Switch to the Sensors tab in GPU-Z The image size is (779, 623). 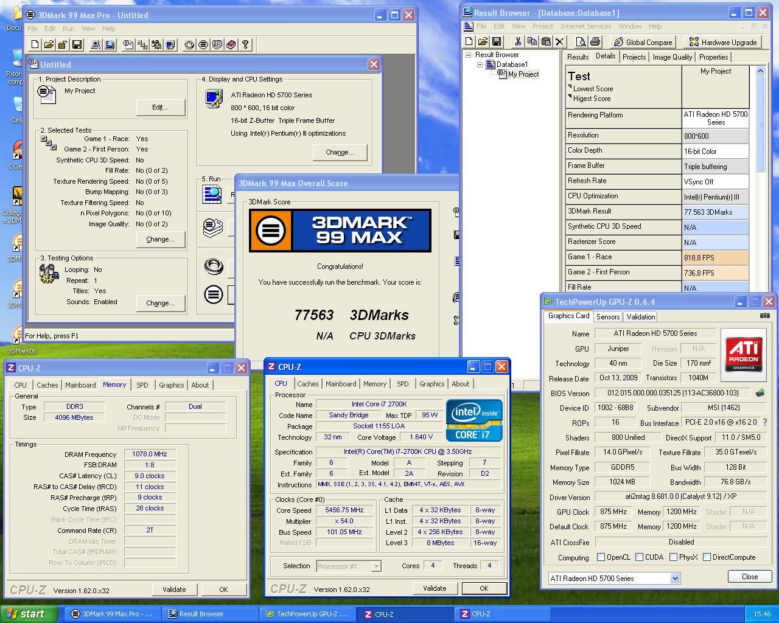coord(608,317)
